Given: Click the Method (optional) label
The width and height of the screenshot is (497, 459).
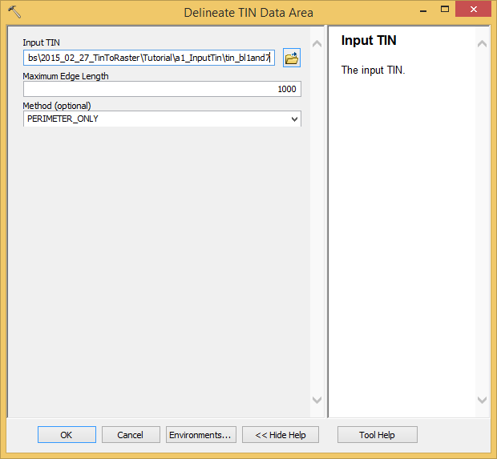Looking at the screenshot, I should click(57, 106).
